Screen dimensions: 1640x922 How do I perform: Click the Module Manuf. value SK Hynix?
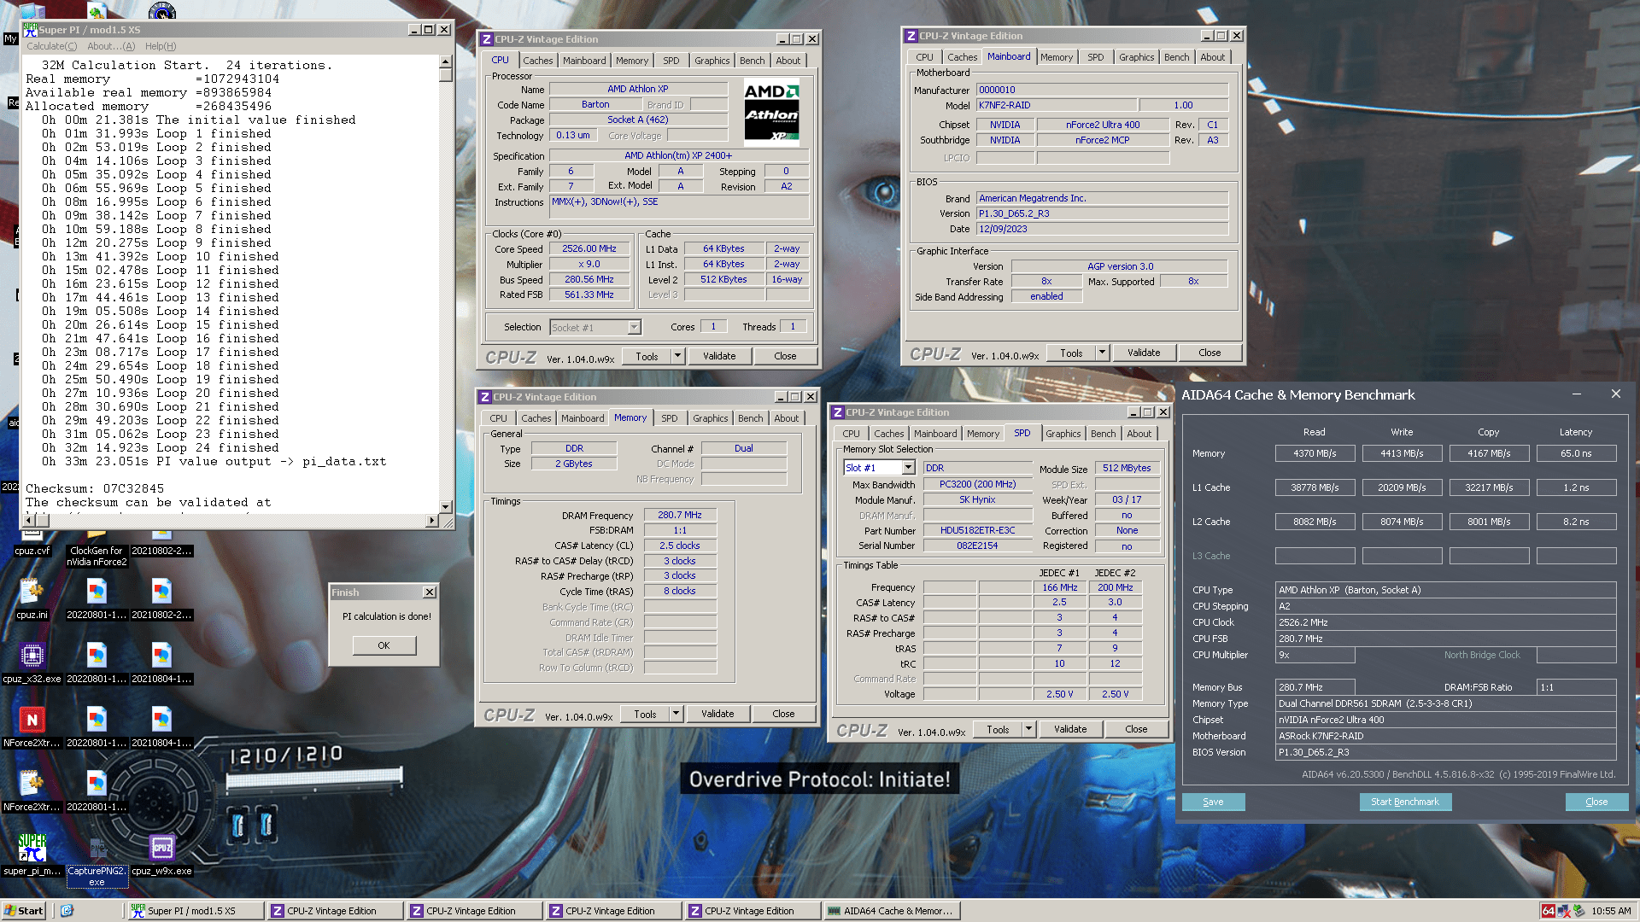[x=977, y=499]
